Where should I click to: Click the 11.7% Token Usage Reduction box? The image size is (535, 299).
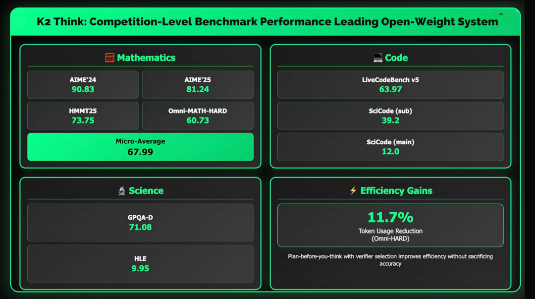point(390,225)
